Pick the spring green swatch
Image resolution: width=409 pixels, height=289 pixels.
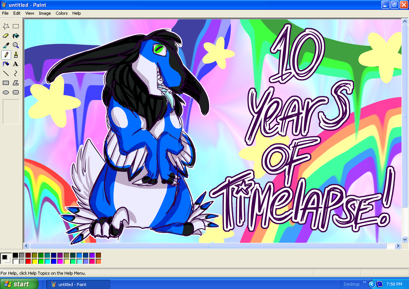coord(73,262)
